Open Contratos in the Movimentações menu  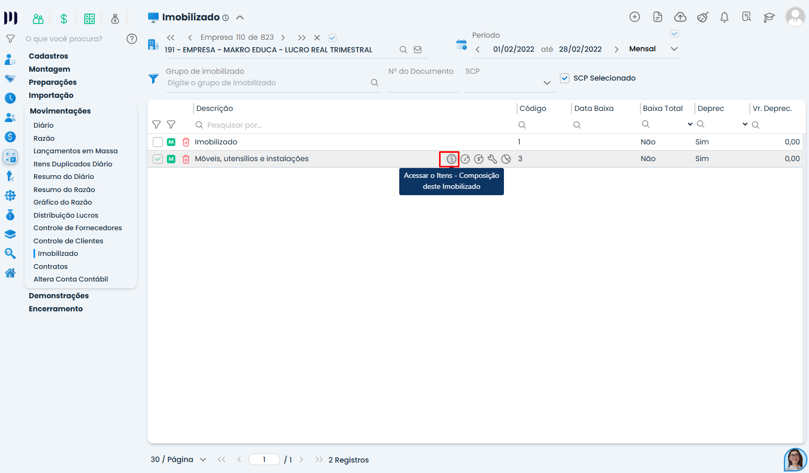(x=51, y=266)
